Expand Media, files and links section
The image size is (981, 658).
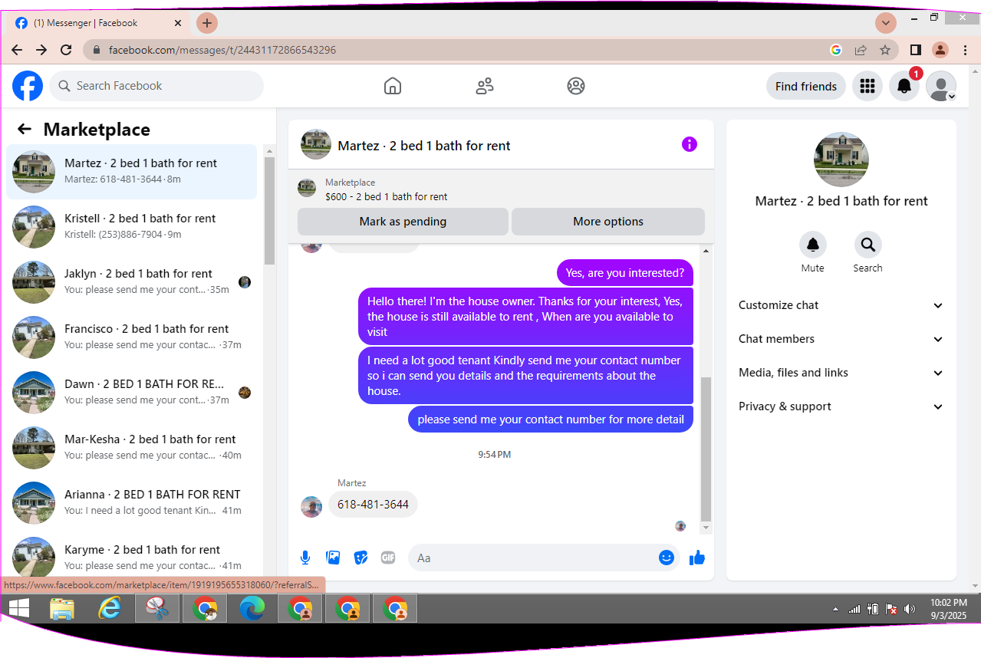(841, 373)
